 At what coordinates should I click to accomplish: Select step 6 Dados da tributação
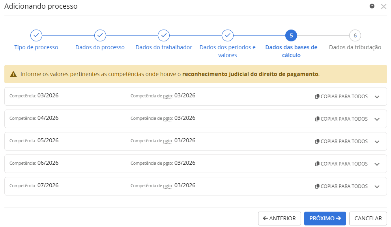tap(355, 35)
